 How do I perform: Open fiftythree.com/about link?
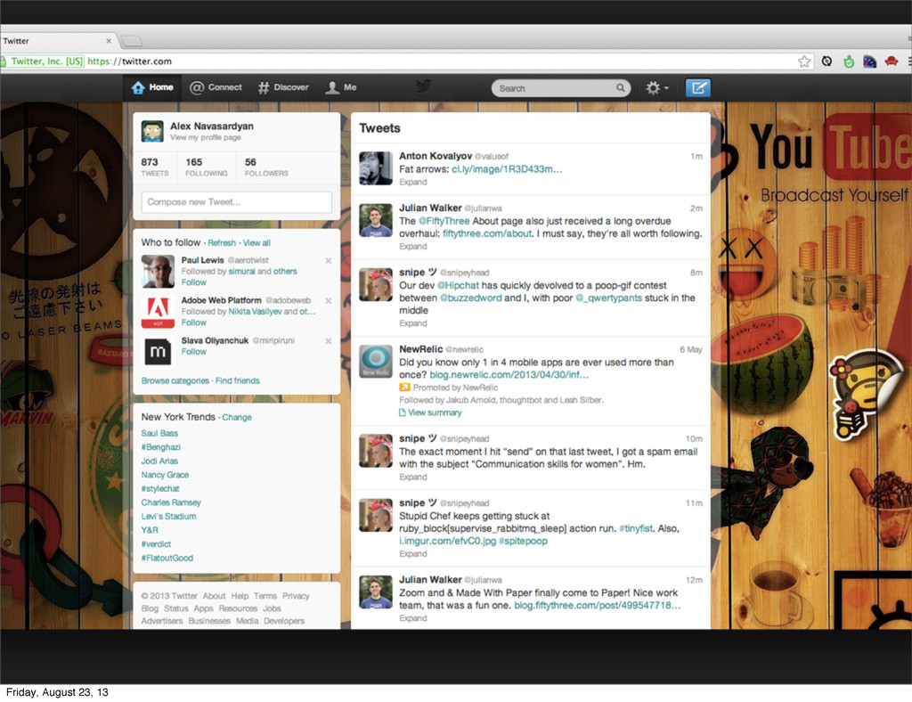487,233
